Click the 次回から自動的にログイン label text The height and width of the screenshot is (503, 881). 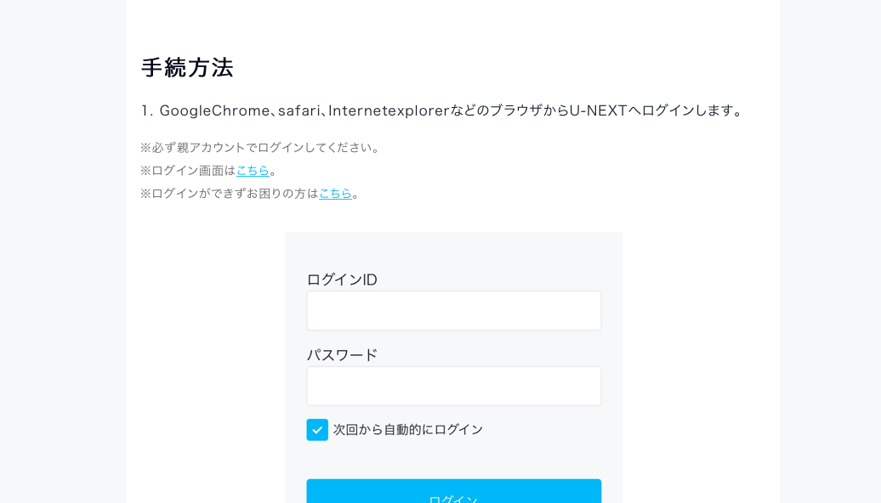tap(408, 429)
